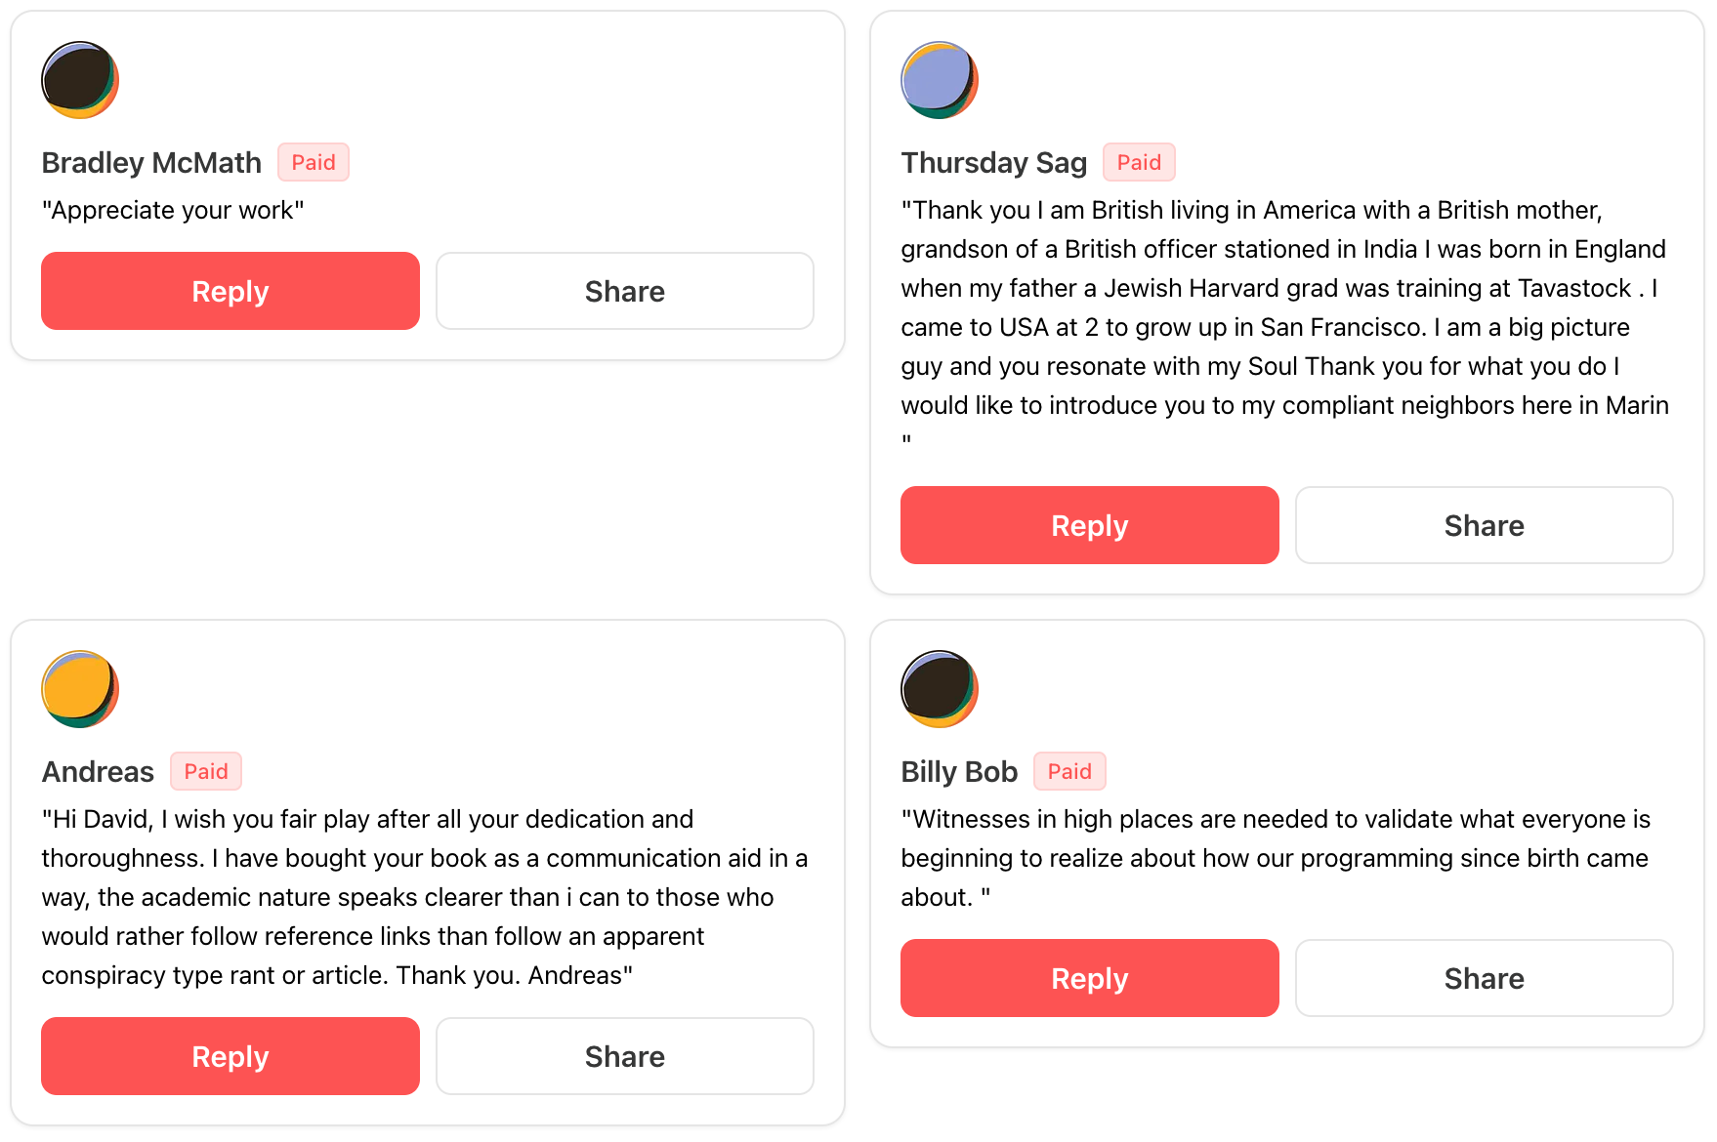Click Thursday Sag's avatar icon
The height and width of the screenshot is (1142, 1717).
pyautogui.click(x=940, y=80)
